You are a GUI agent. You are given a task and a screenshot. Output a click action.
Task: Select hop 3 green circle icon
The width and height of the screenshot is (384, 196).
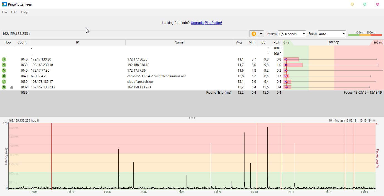click(x=4, y=59)
